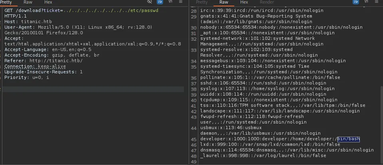Click the _laurel:x:998:998 response line

coord(263,156)
